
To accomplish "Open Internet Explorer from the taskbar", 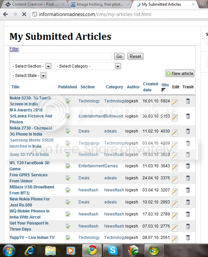I will point(30,250).
